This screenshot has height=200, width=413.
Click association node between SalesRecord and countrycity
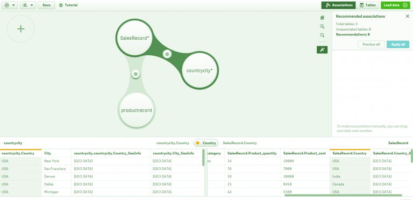pyautogui.click(x=167, y=54)
